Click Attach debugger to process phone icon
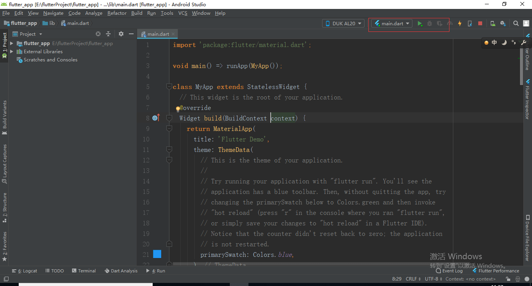Screen dimensions: 532x286 470,23
